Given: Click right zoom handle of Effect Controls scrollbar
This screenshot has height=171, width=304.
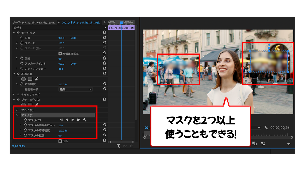Looking at the screenshot, I should (133, 142).
